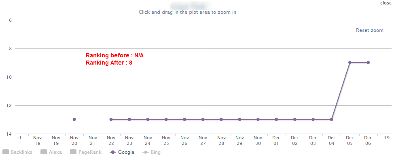This screenshot has width=394, height=155.
Task: Click the Nov 19 x-axis label
Action: point(56,140)
